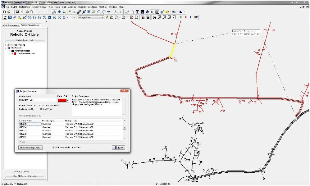The height and width of the screenshot is (186, 310).
Task: Click the Open folder icon
Action: 9,12
